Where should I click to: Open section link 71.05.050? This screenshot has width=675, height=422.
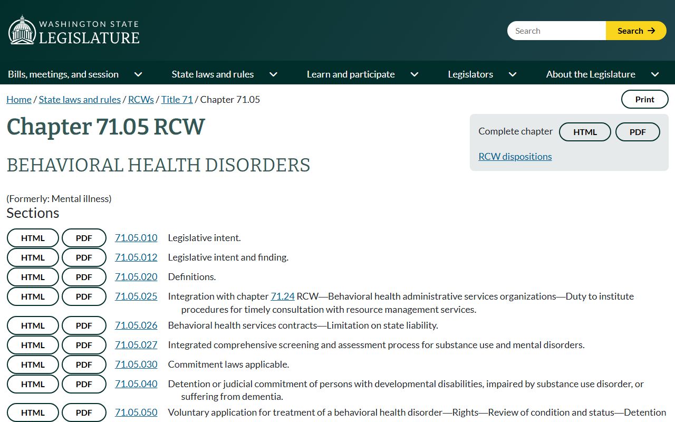tap(136, 413)
